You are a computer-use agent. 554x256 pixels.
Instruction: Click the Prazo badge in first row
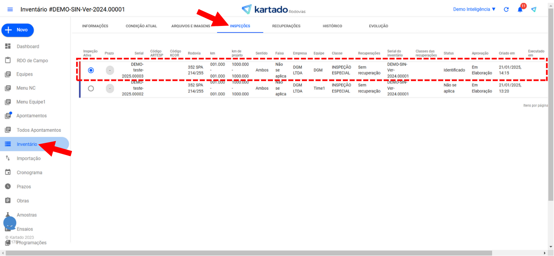pos(110,70)
